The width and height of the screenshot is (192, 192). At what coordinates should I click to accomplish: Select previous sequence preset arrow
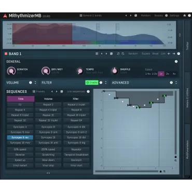click(52, 91)
